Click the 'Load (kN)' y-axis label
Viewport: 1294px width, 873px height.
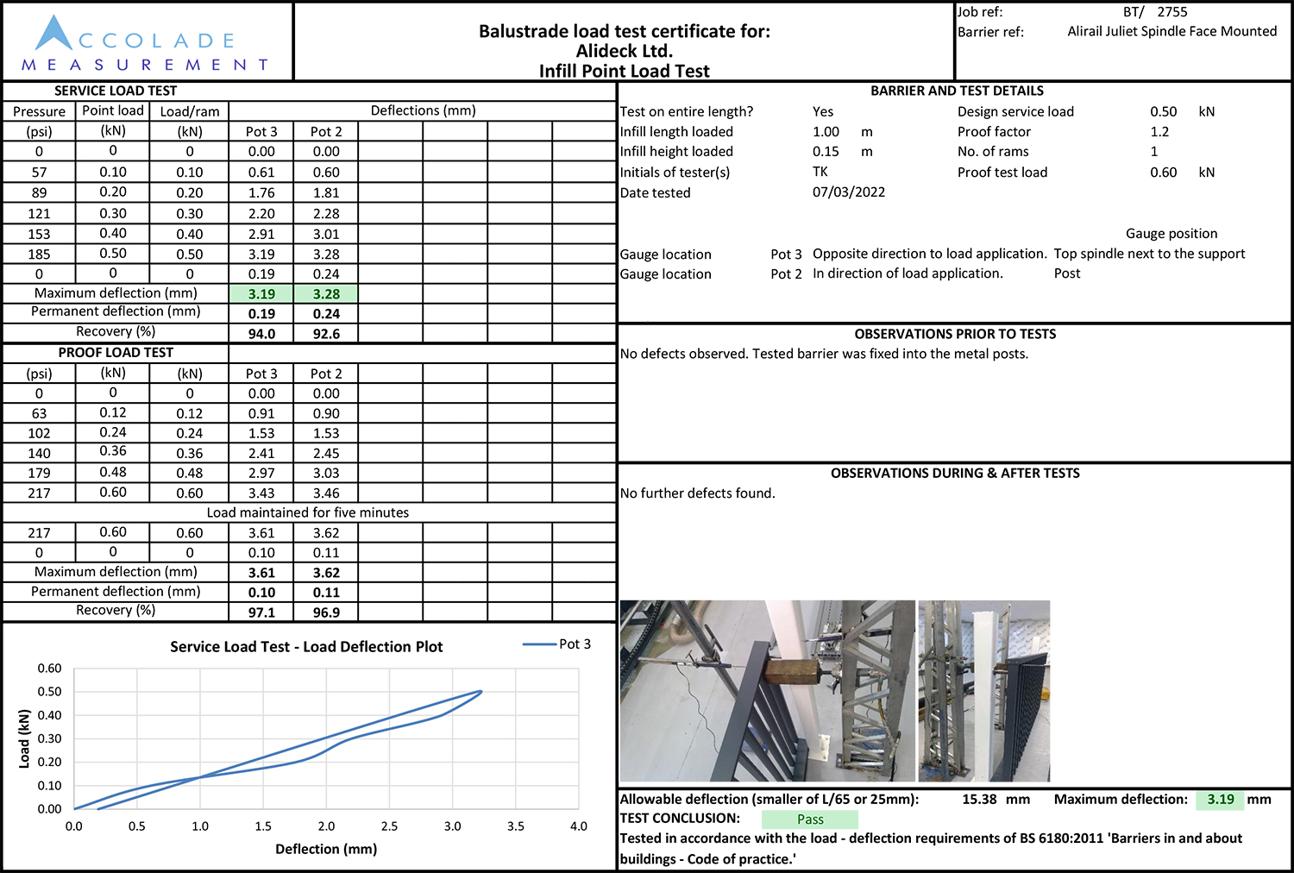tap(24, 738)
